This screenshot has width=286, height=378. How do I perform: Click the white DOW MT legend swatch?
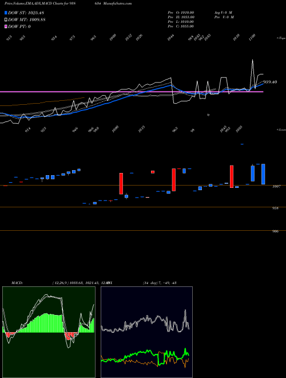[x=6, y=19]
